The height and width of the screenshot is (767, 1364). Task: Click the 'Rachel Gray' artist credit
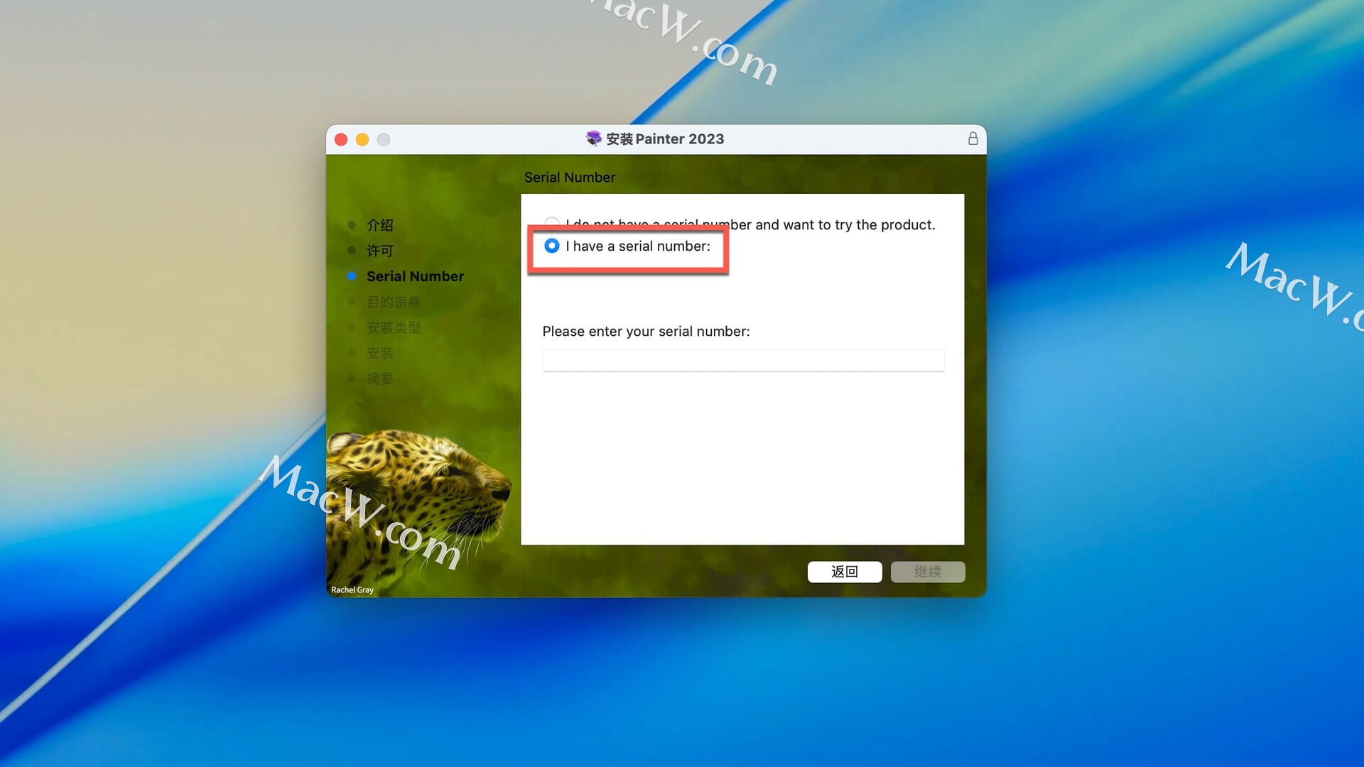point(352,589)
